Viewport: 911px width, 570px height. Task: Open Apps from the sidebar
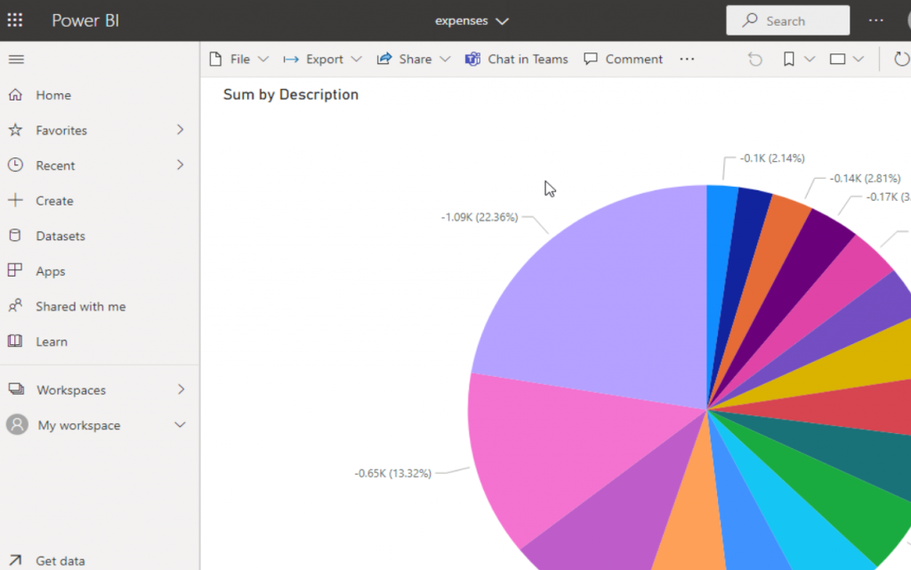51,270
